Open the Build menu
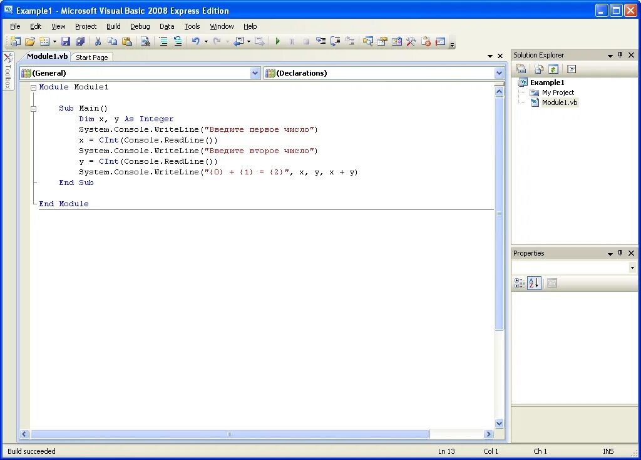The image size is (641, 460). 113,26
